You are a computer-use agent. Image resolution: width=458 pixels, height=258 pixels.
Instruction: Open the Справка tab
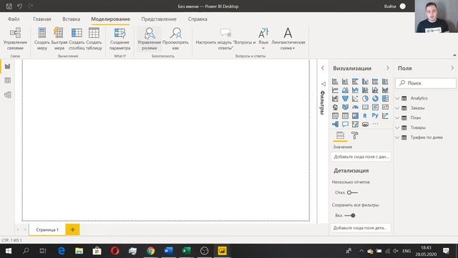[x=198, y=19]
